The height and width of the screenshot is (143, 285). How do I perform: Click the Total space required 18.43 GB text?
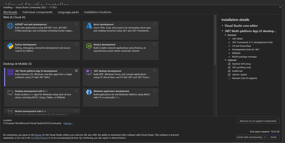click(x=264, y=132)
